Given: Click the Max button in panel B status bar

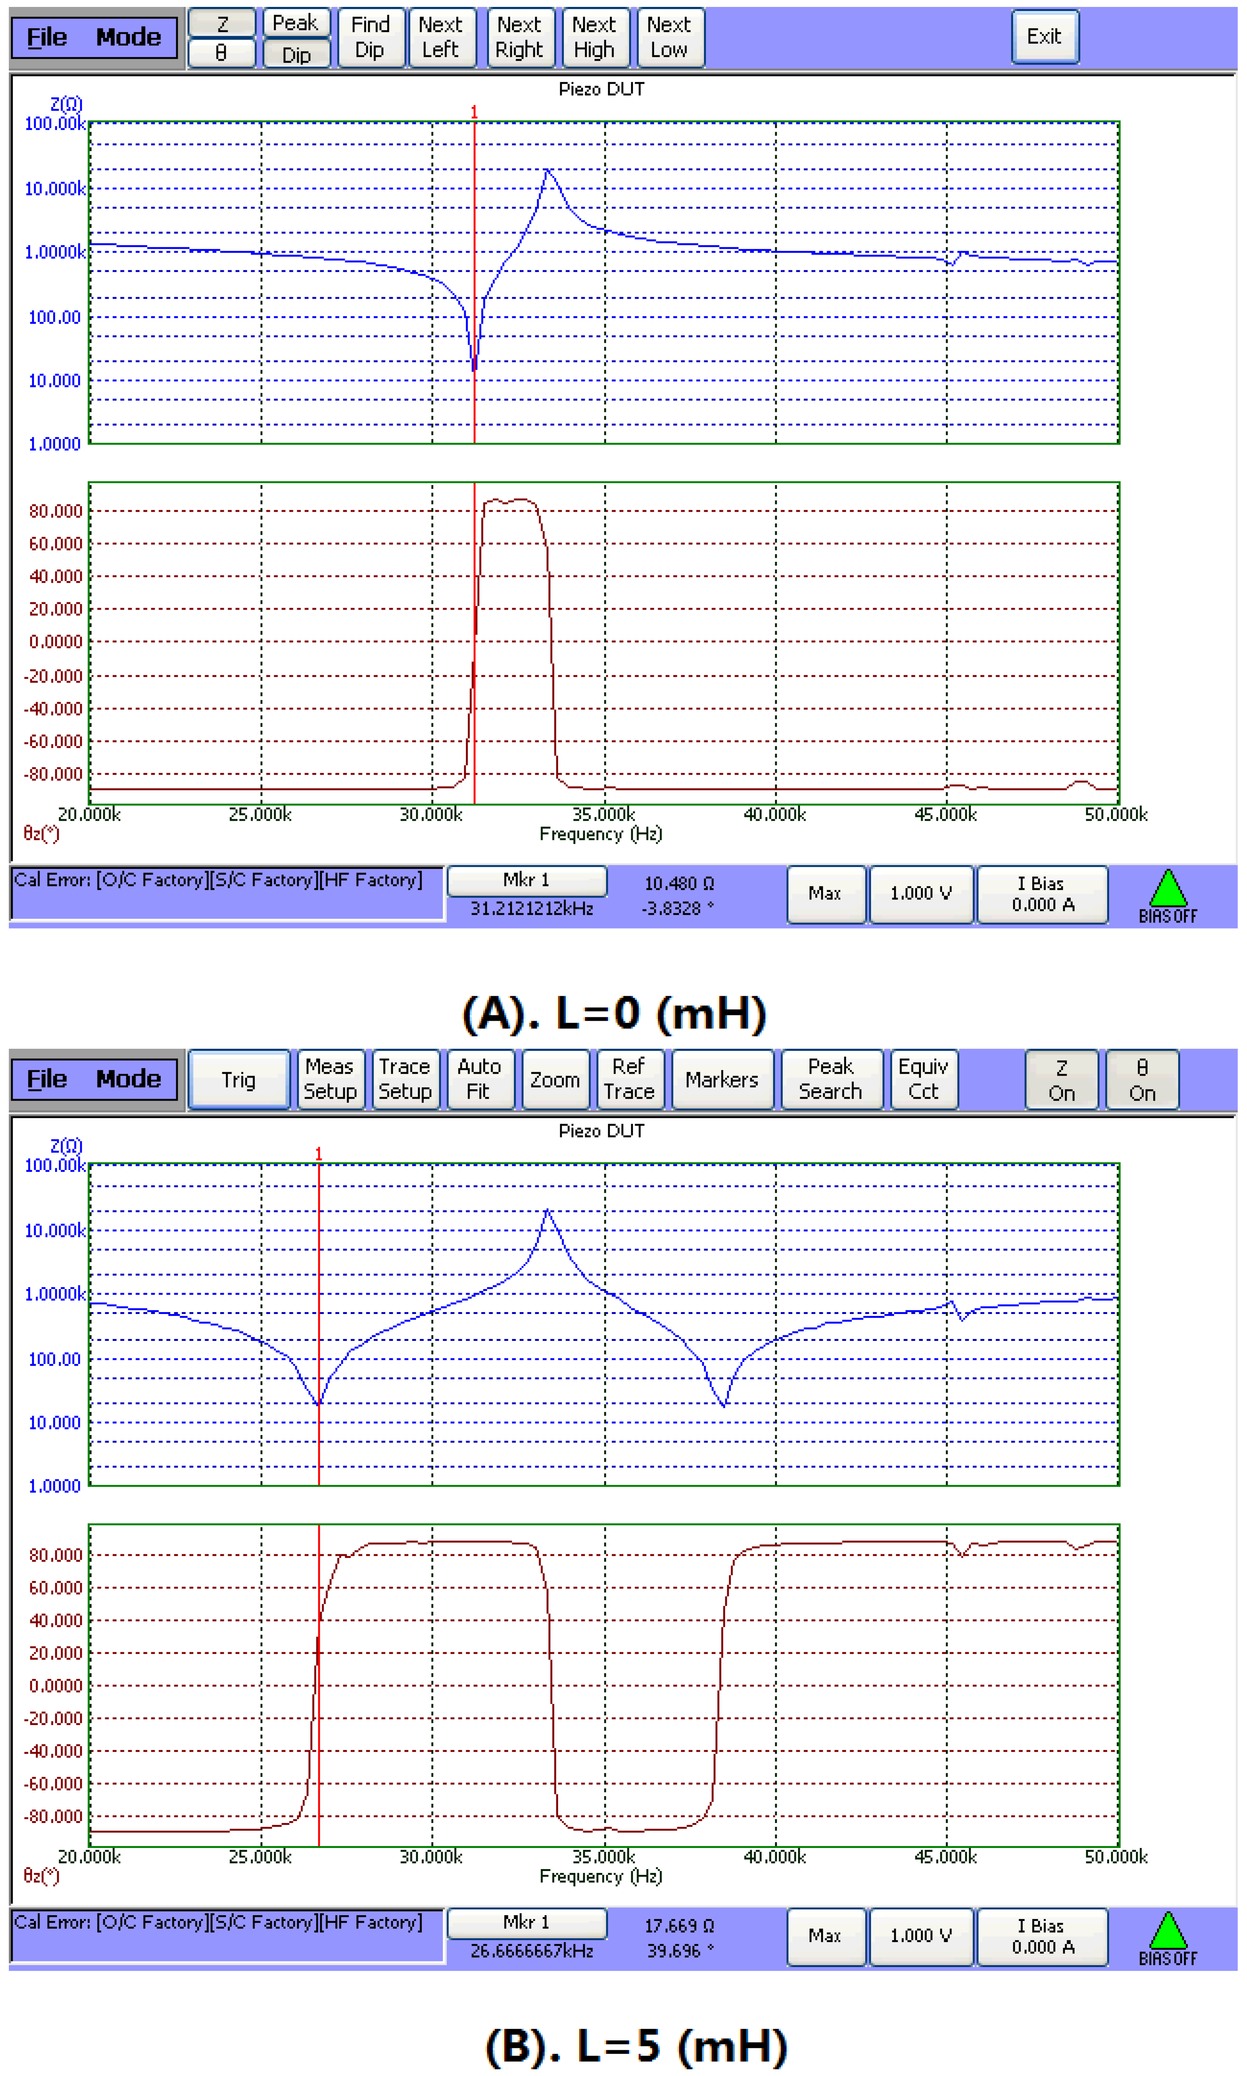Looking at the screenshot, I should 825,1937.
